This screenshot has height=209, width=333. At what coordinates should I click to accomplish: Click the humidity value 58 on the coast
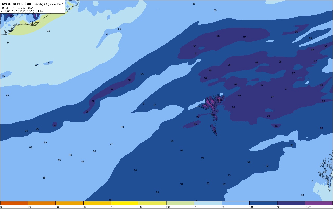pos(37,22)
